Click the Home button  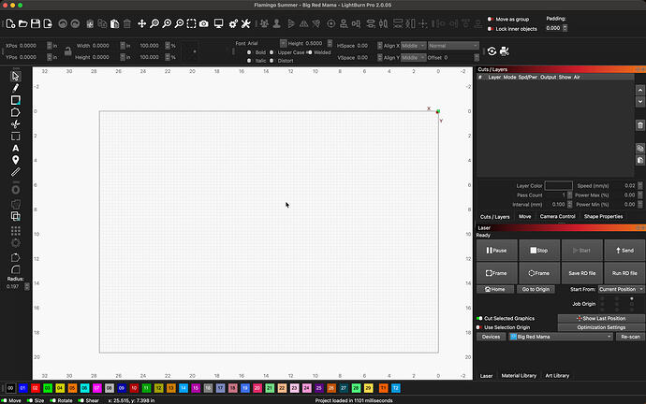coord(495,289)
